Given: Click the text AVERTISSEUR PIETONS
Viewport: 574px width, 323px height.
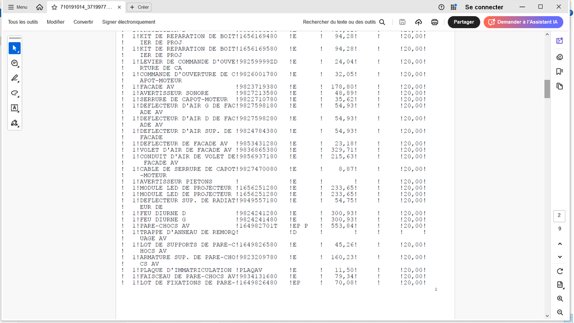Looking at the screenshot, I should [x=176, y=182].
